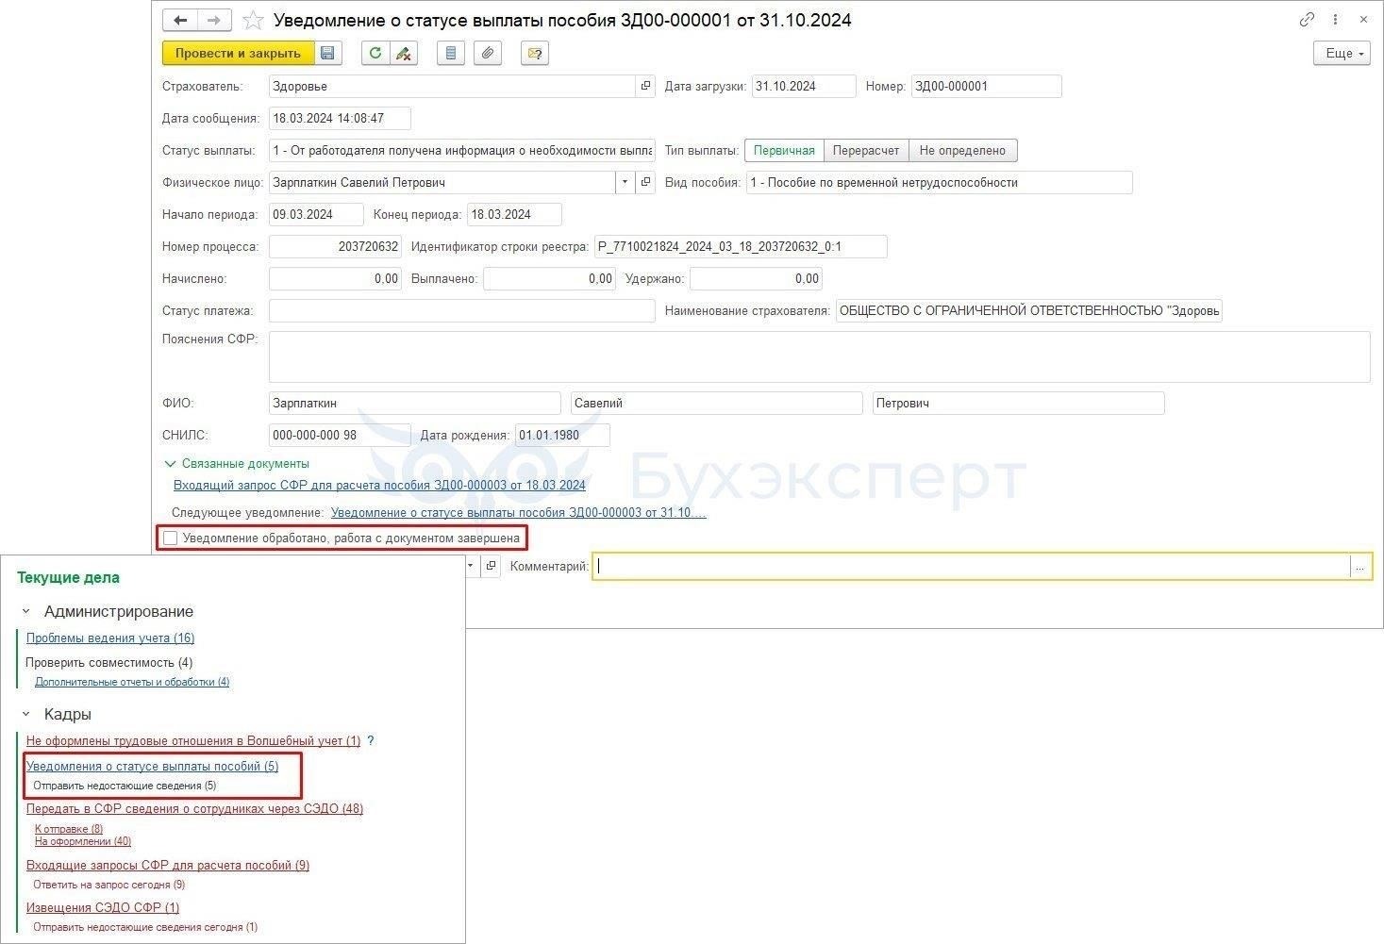The image size is (1384, 944).
Task: Open the three-dot window menu
Action: point(1335,20)
